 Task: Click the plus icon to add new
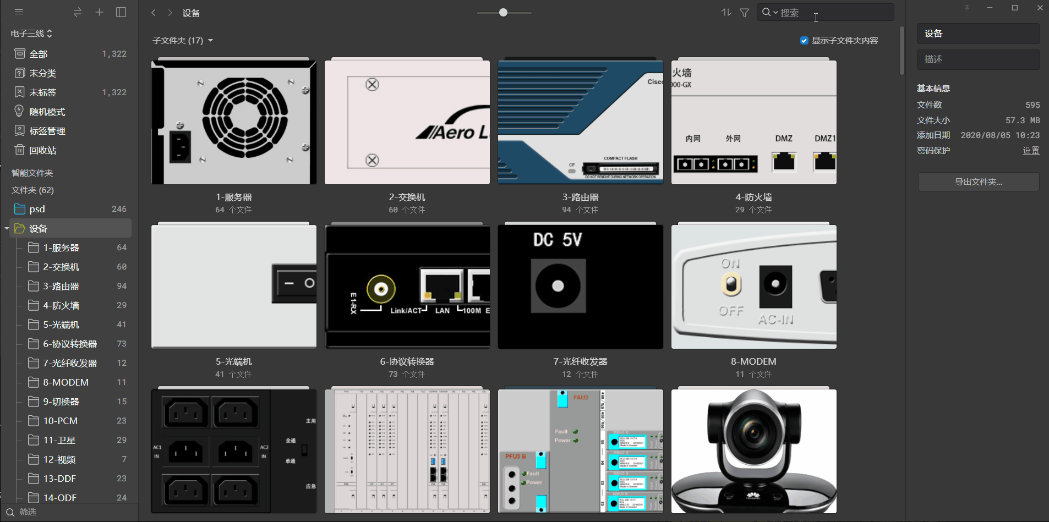click(x=99, y=12)
